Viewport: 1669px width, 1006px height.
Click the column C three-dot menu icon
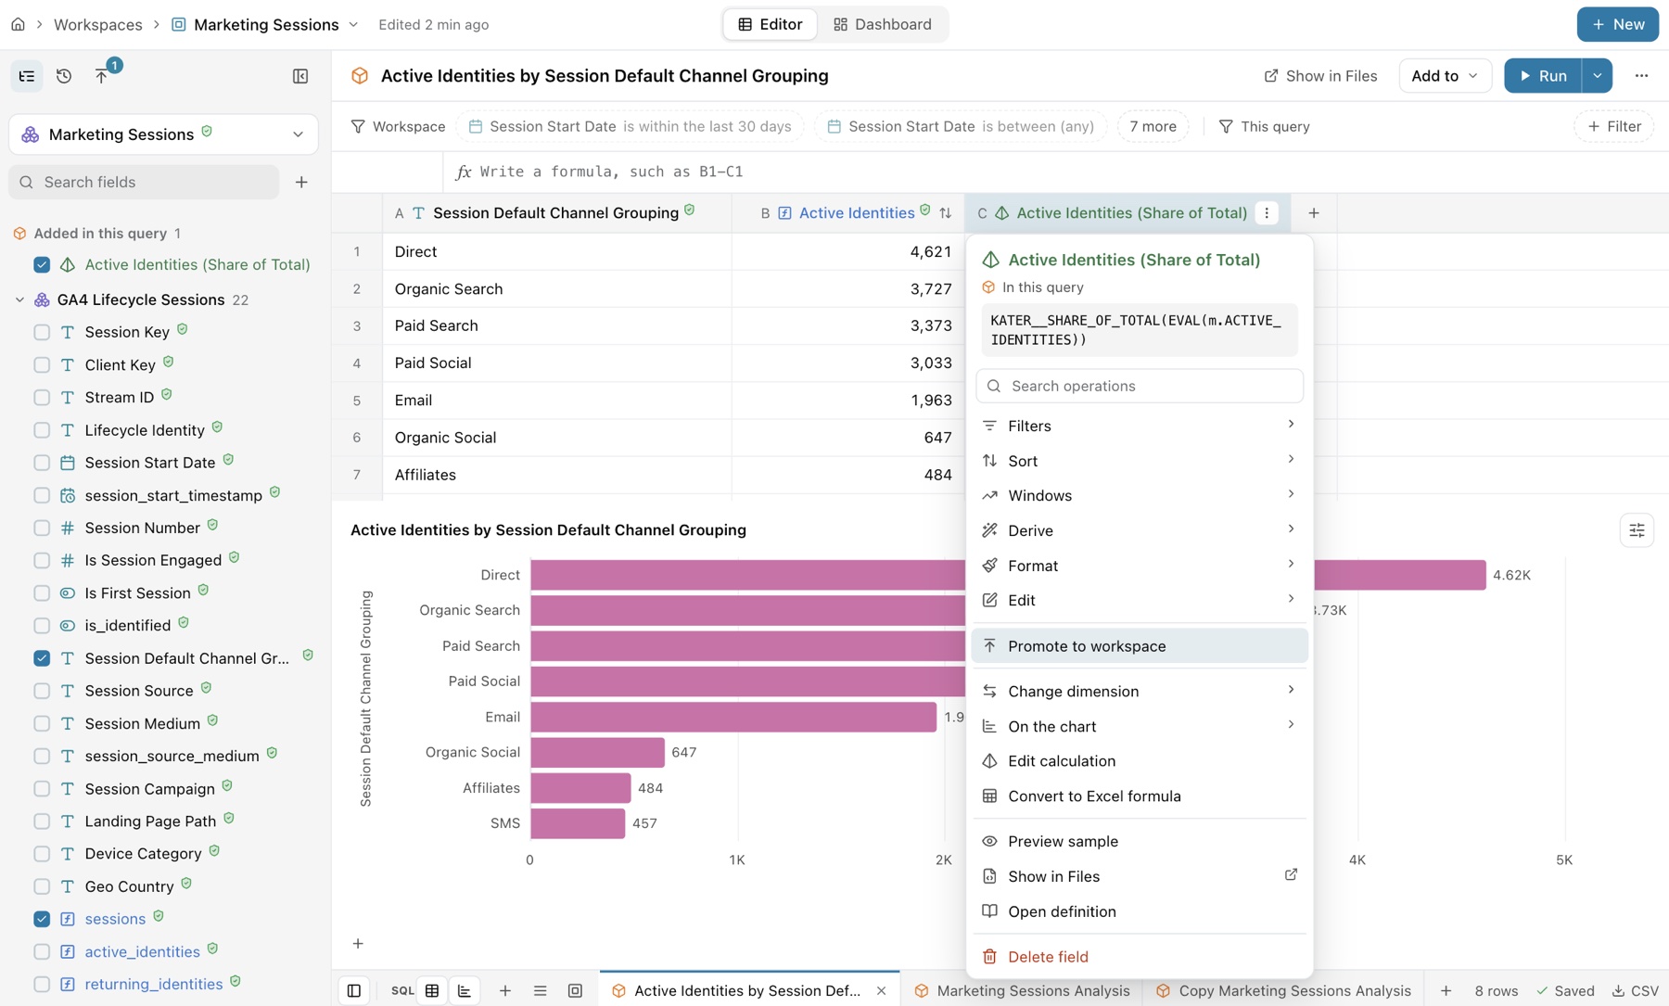click(x=1267, y=213)
